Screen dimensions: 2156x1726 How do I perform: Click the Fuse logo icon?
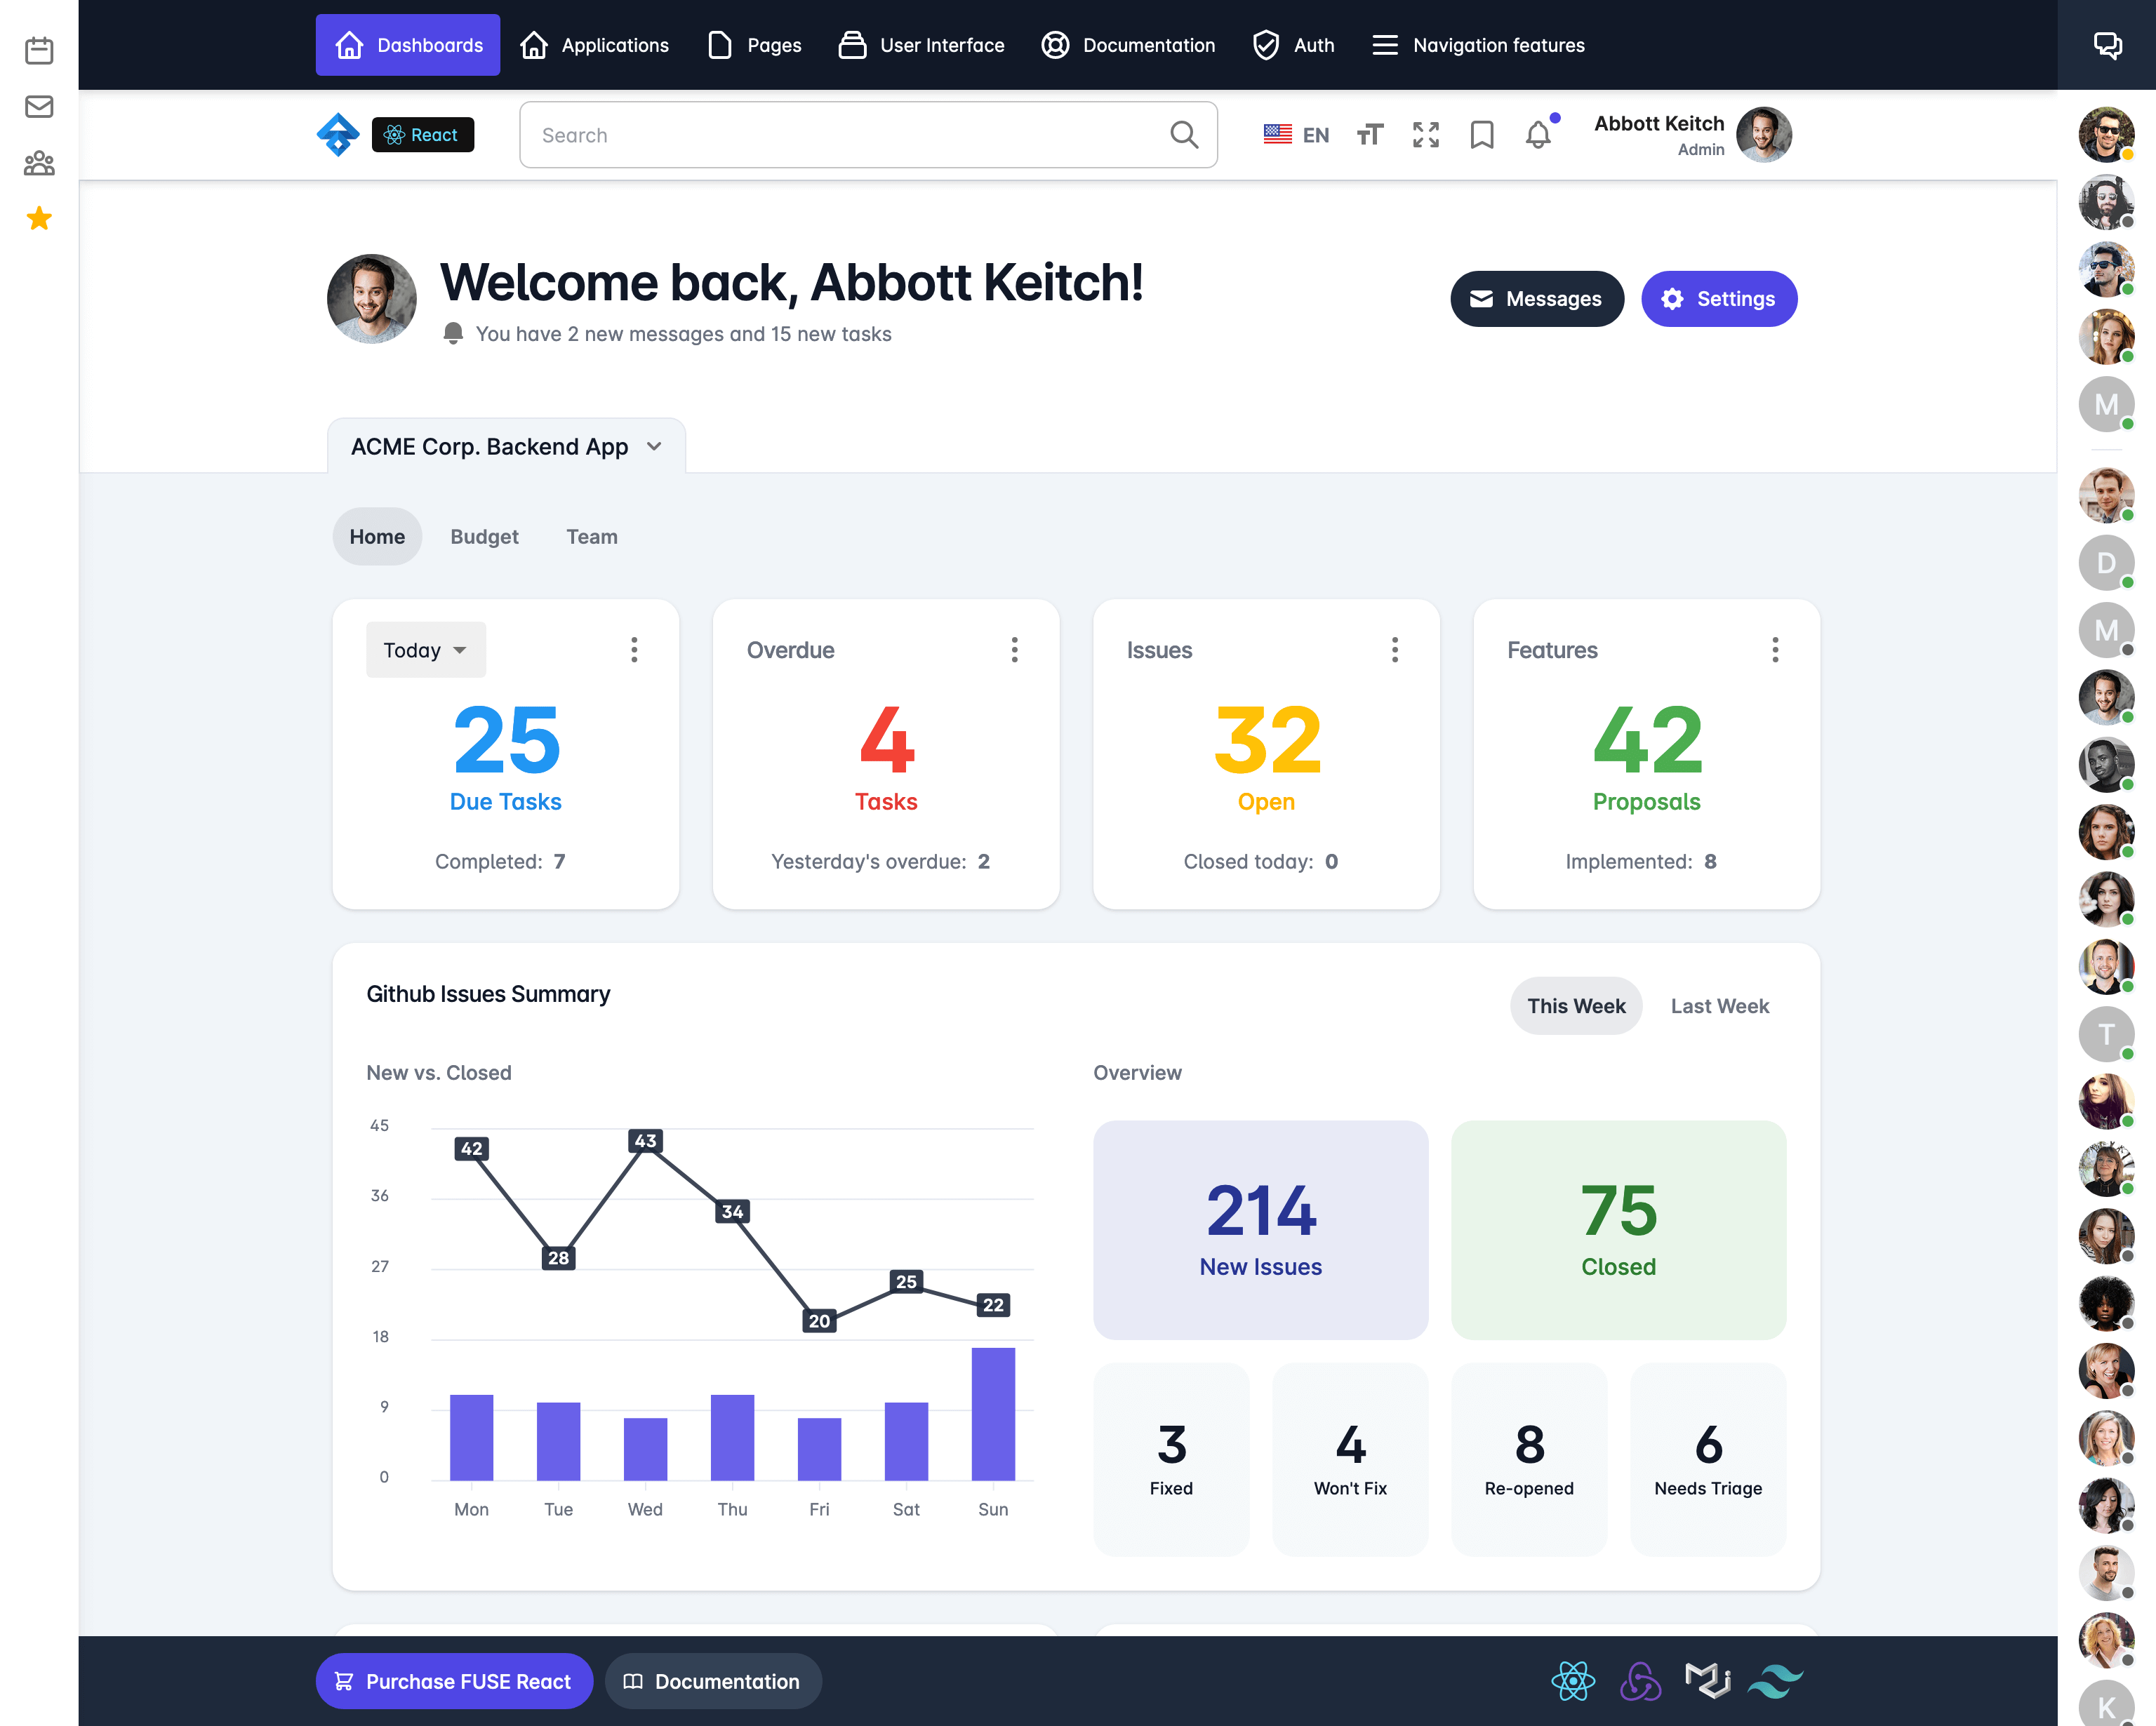(338, 135)
